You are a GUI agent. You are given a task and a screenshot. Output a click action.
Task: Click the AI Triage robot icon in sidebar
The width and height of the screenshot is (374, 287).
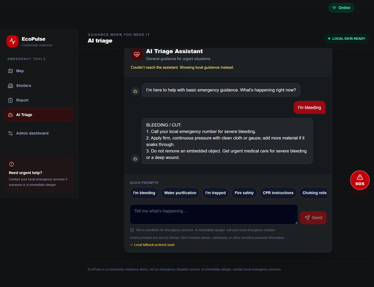pyautogui.click(x=10, y=115)
